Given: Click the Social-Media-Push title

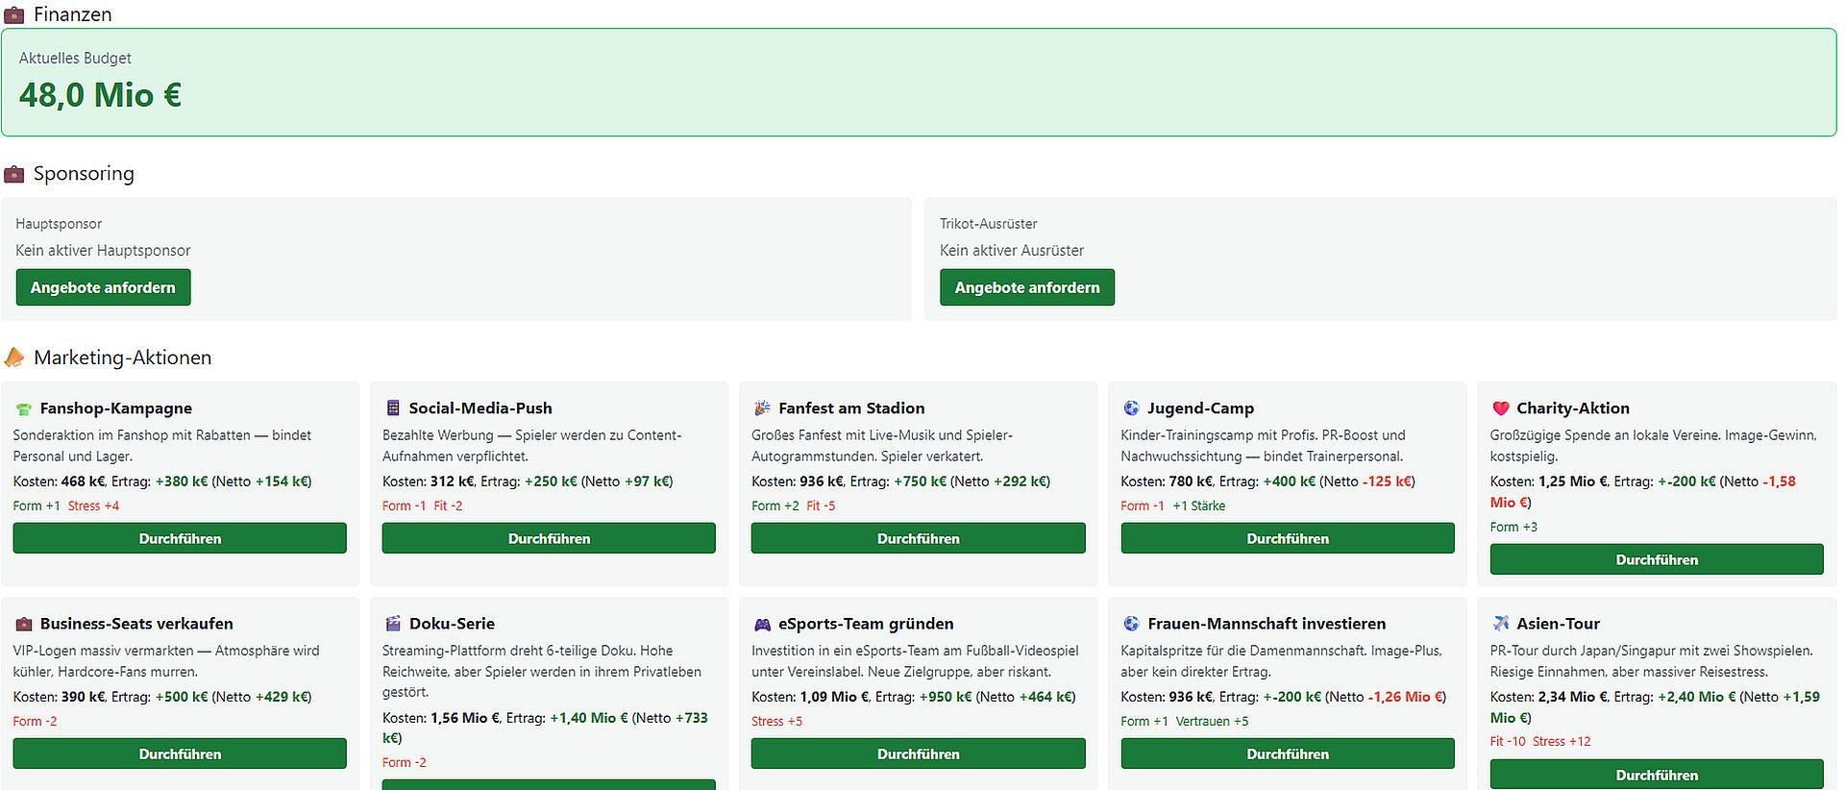Looking at the screenshot, I should tap(480, 408).
